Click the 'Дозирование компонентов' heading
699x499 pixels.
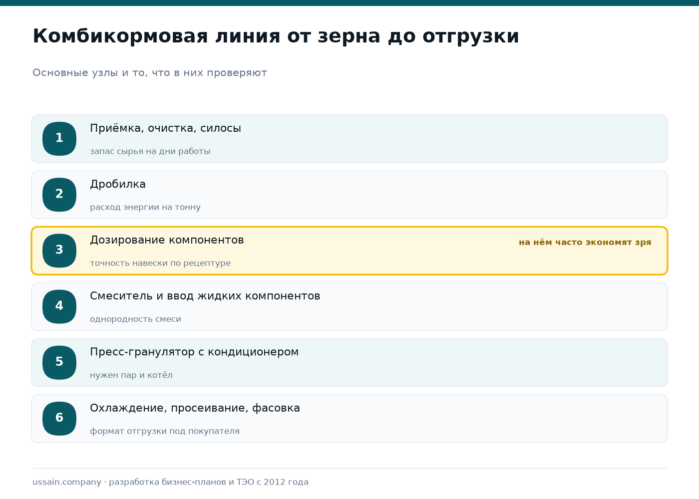[x=167, y=240]
